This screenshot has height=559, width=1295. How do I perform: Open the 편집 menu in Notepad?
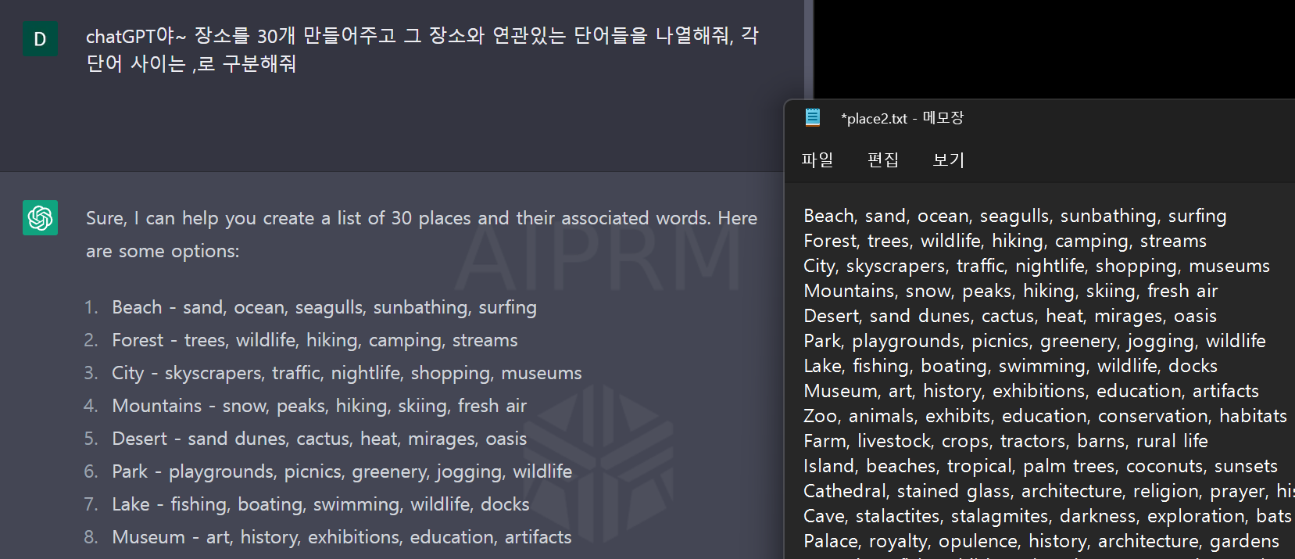[x=883, y=159]
